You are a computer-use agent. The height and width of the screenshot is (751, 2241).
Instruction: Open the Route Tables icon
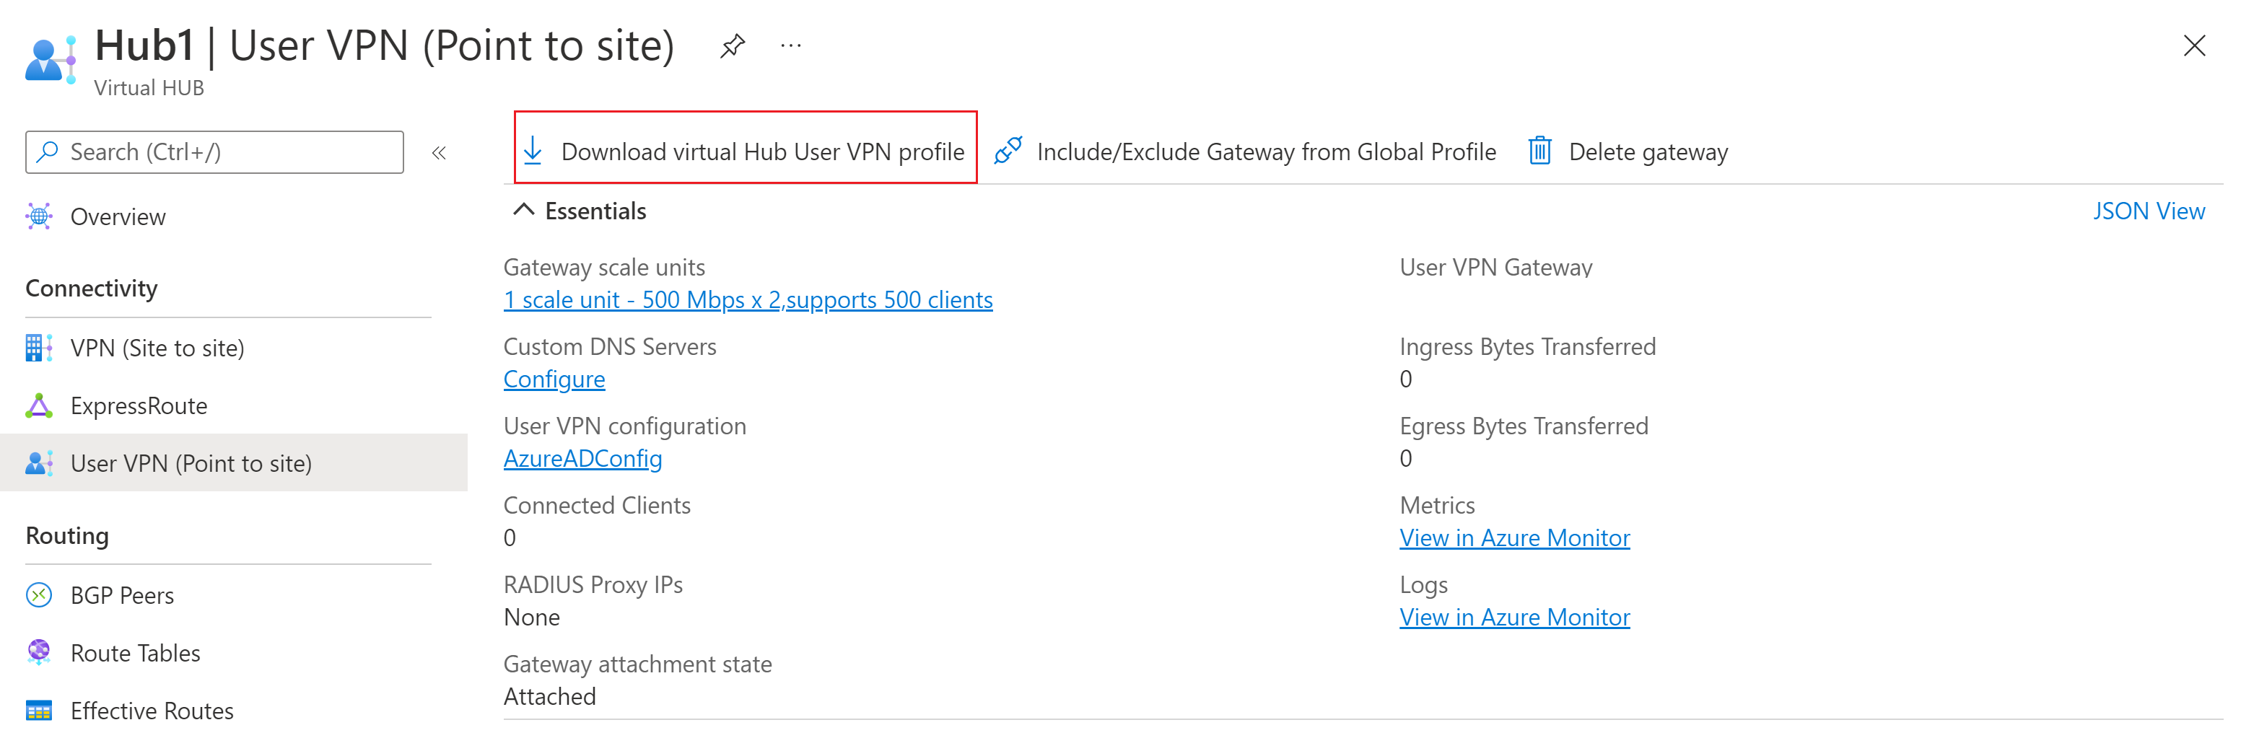click(39, 653)
